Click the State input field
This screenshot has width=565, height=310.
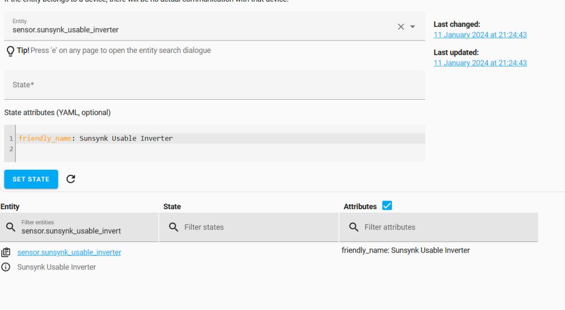(x=214, y=85)
